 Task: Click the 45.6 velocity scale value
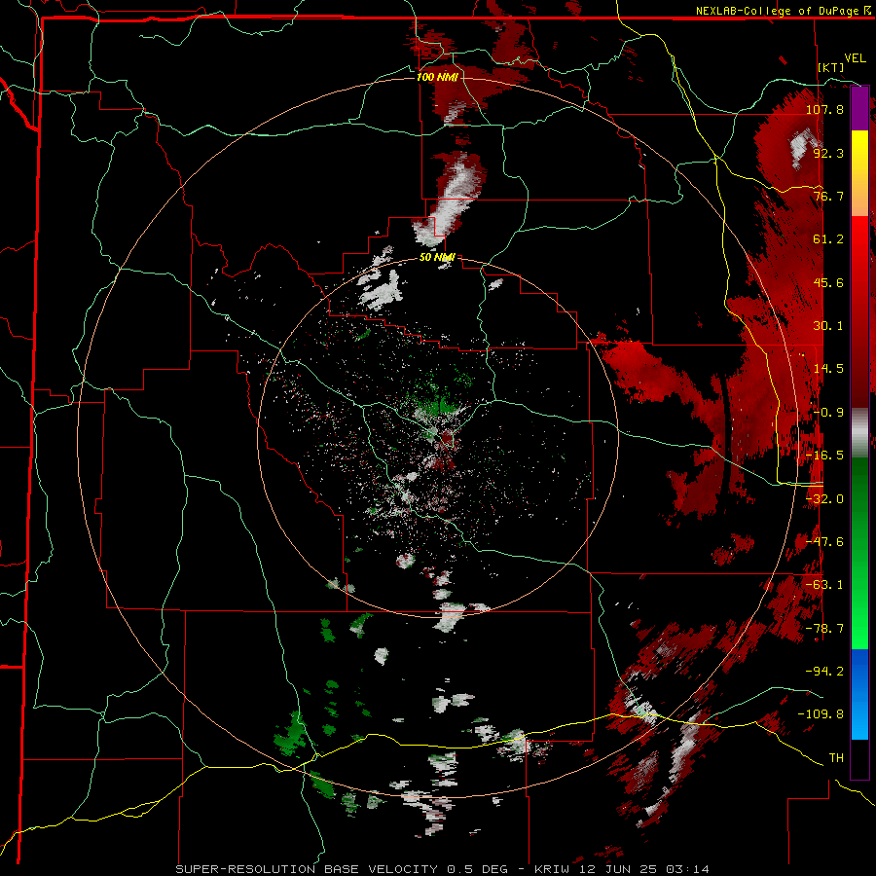tap(828, 282)
